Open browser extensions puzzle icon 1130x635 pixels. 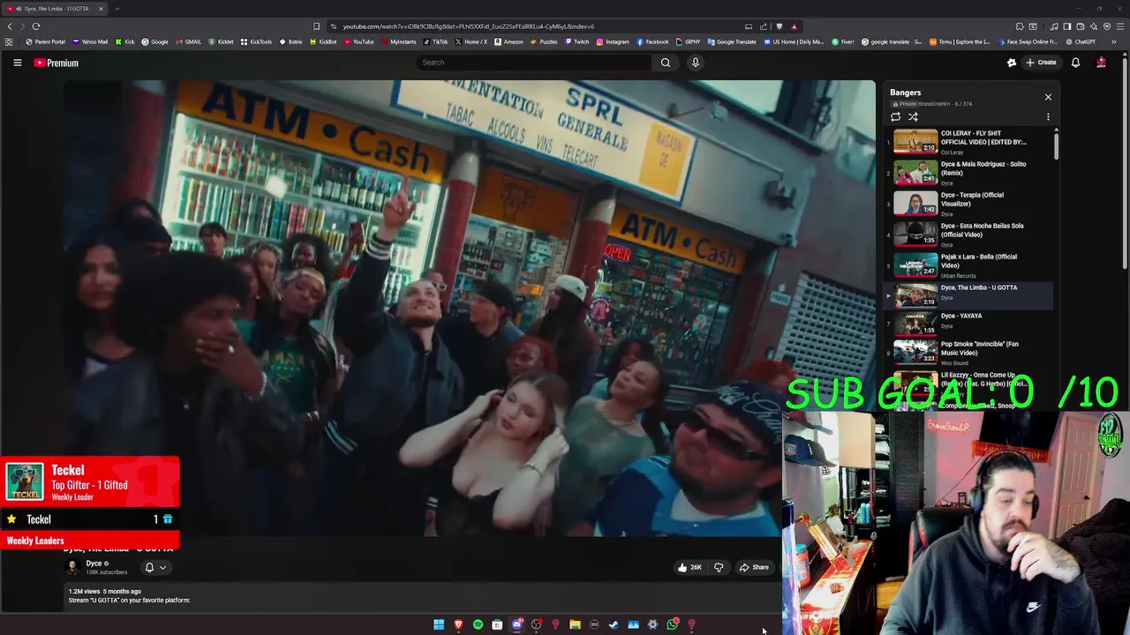coord(1020,26)
